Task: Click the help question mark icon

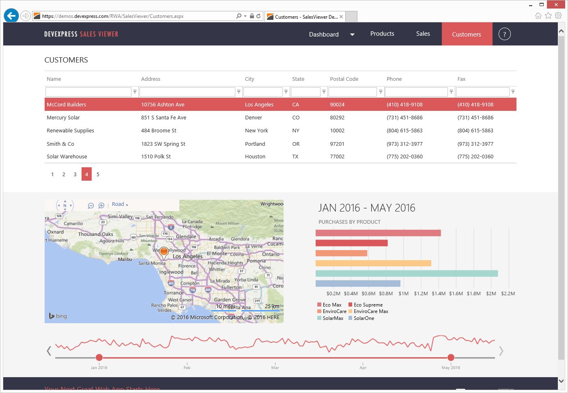Action: 504,34
